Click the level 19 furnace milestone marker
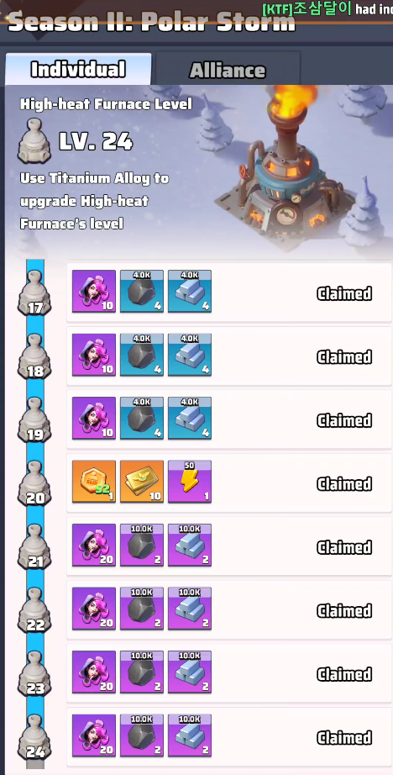Image resolution: width=393 pixels, height=775 pixels. [x=35, y=419]
